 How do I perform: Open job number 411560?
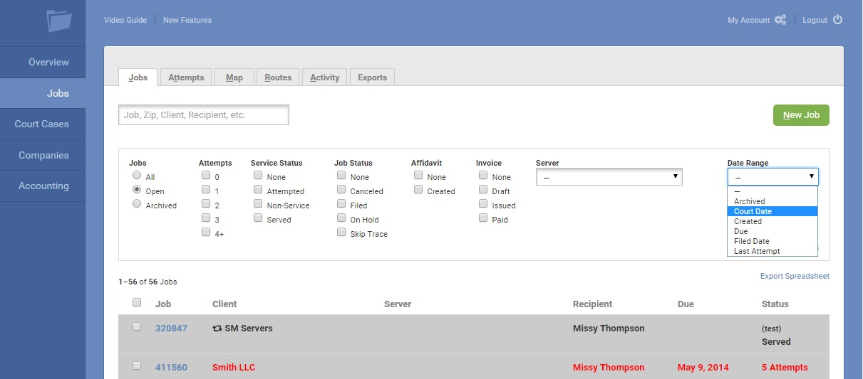(x=171, y=368)
